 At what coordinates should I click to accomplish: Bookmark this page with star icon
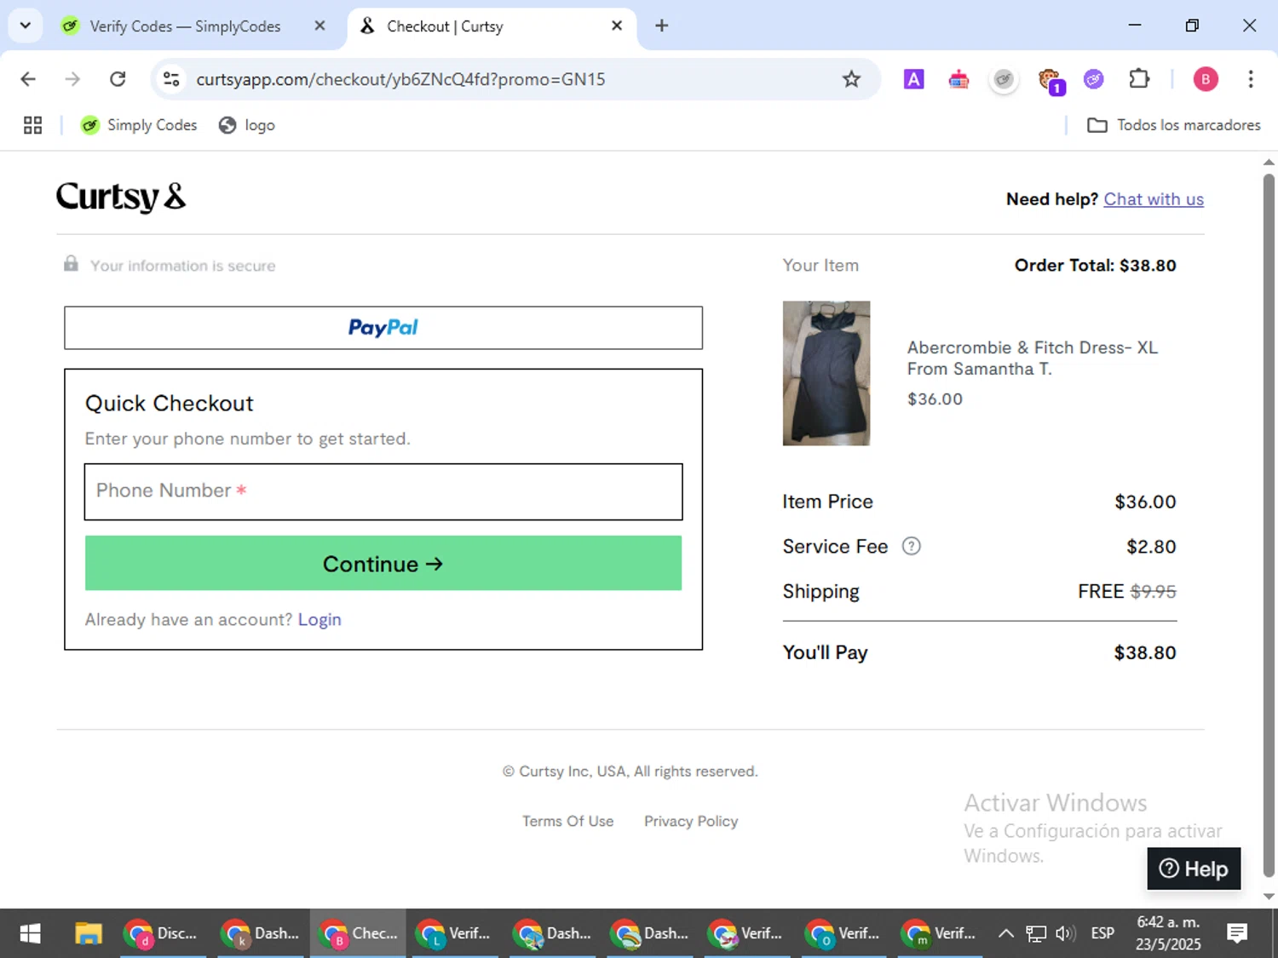coord(851,79)
